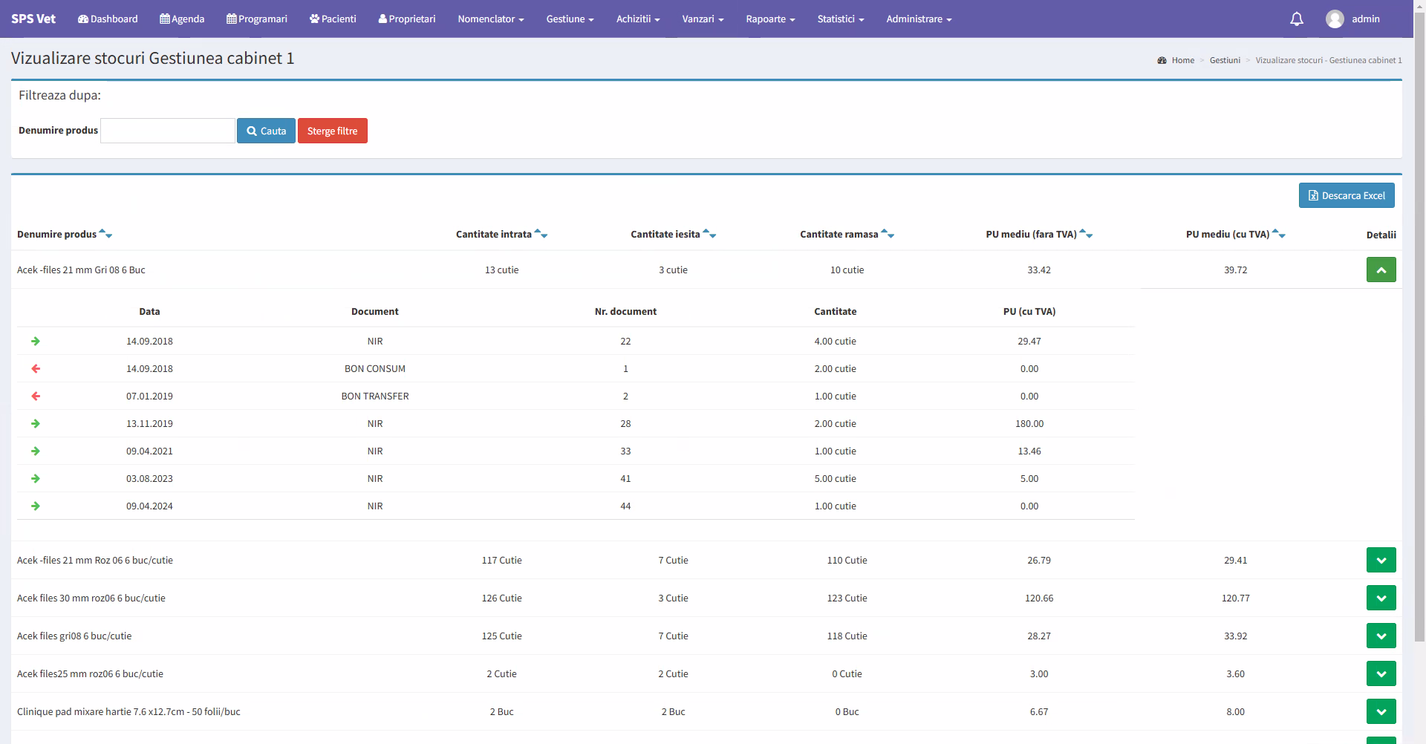Viewport: 1426px width, 744px height.
Task: Click the notification bell icon
Action: [1296, 19]
